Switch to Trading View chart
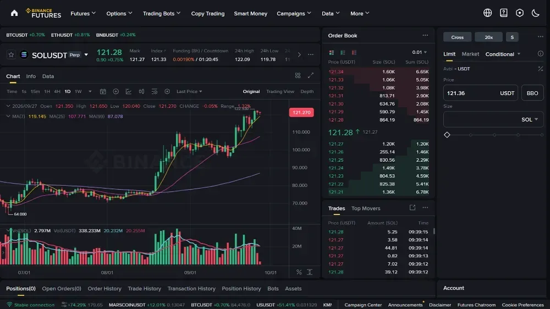The width and height of the screenshot is (550, 309). click(x=280, y=91)
